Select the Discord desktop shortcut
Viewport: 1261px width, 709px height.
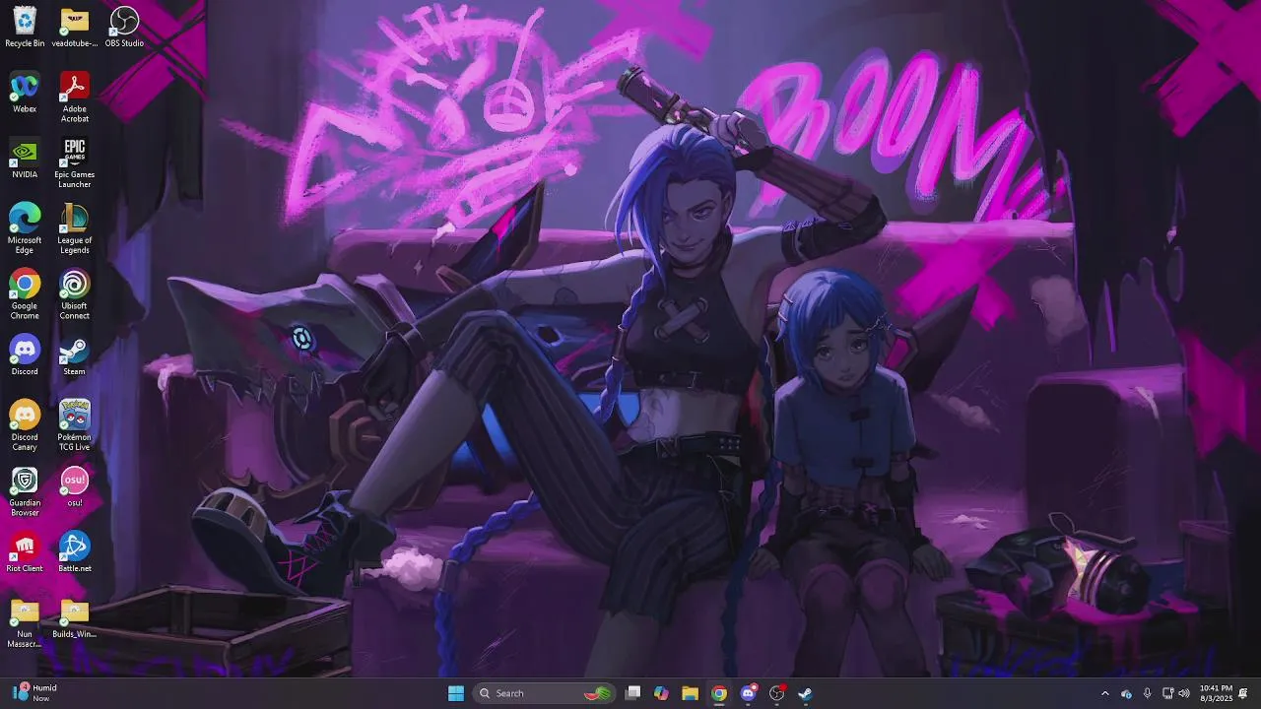(25, 355)
